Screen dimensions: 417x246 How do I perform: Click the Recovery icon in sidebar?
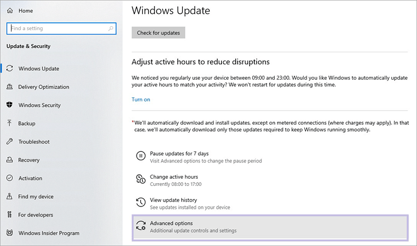click(9, 160)
